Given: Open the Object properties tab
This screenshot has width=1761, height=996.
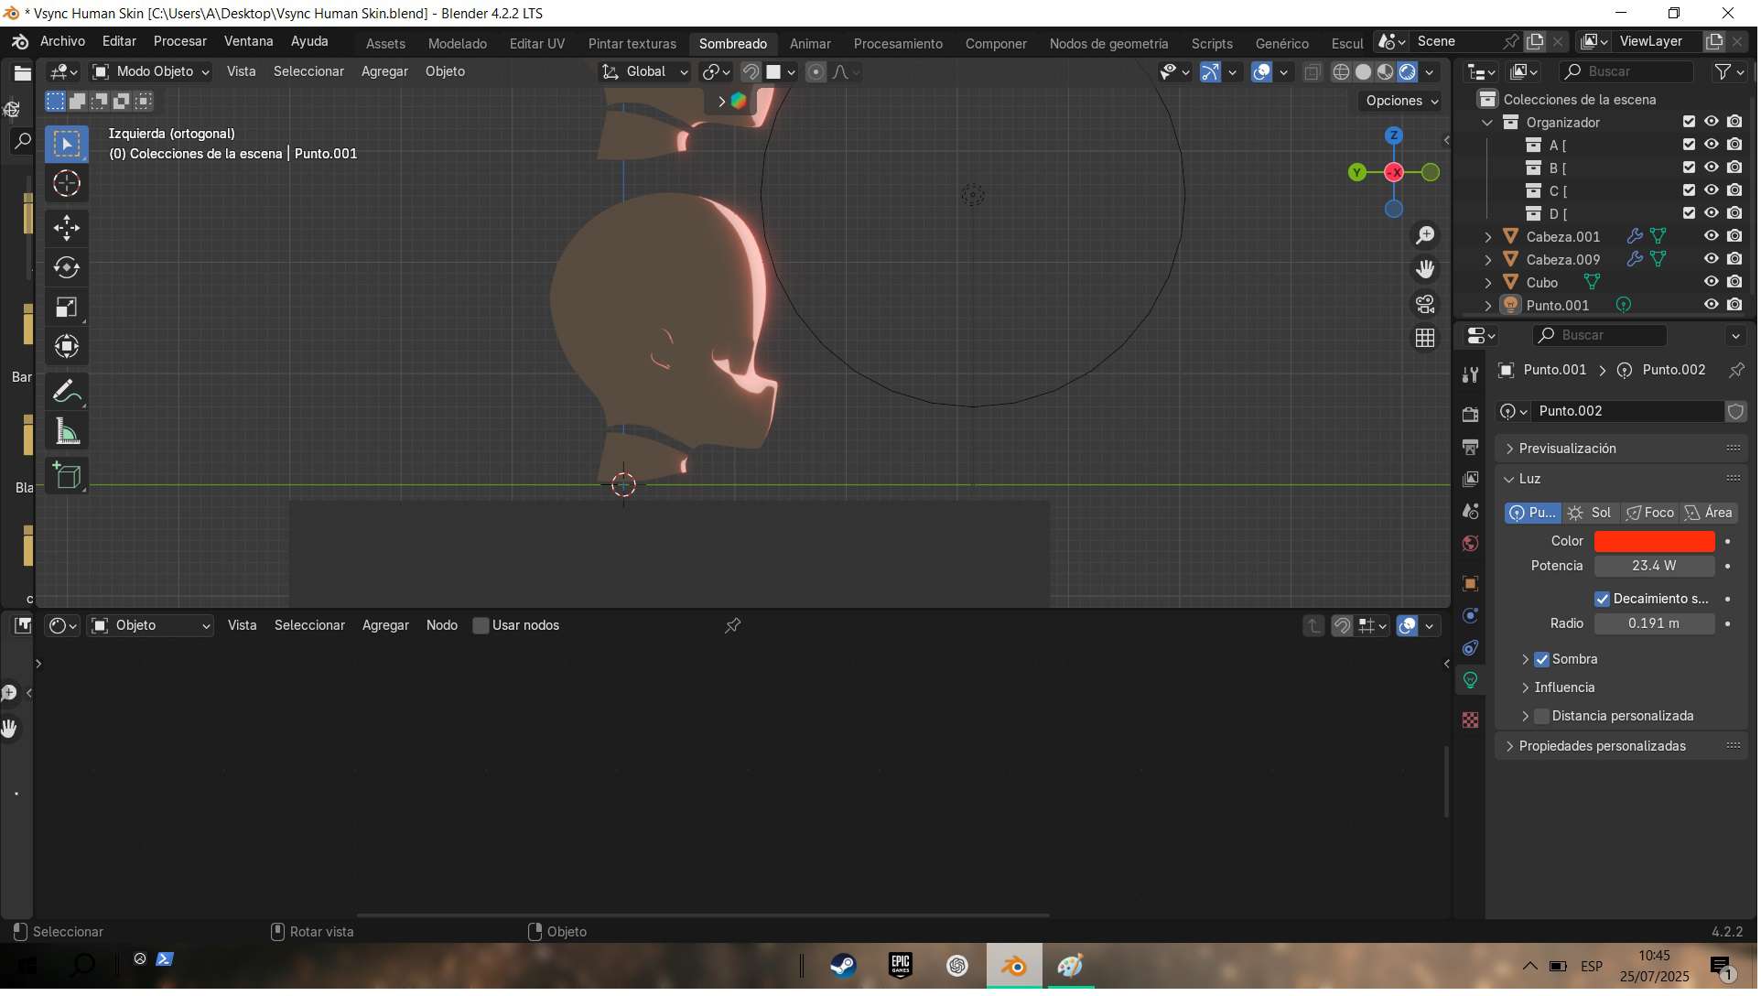Looking at the screenshot, I should (x=1473, y=585).
